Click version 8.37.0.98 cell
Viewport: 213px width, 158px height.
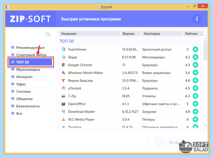click(x=129, y=57)
